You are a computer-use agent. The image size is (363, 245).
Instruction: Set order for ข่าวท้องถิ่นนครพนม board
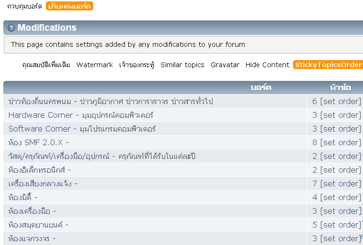point(340,101)
